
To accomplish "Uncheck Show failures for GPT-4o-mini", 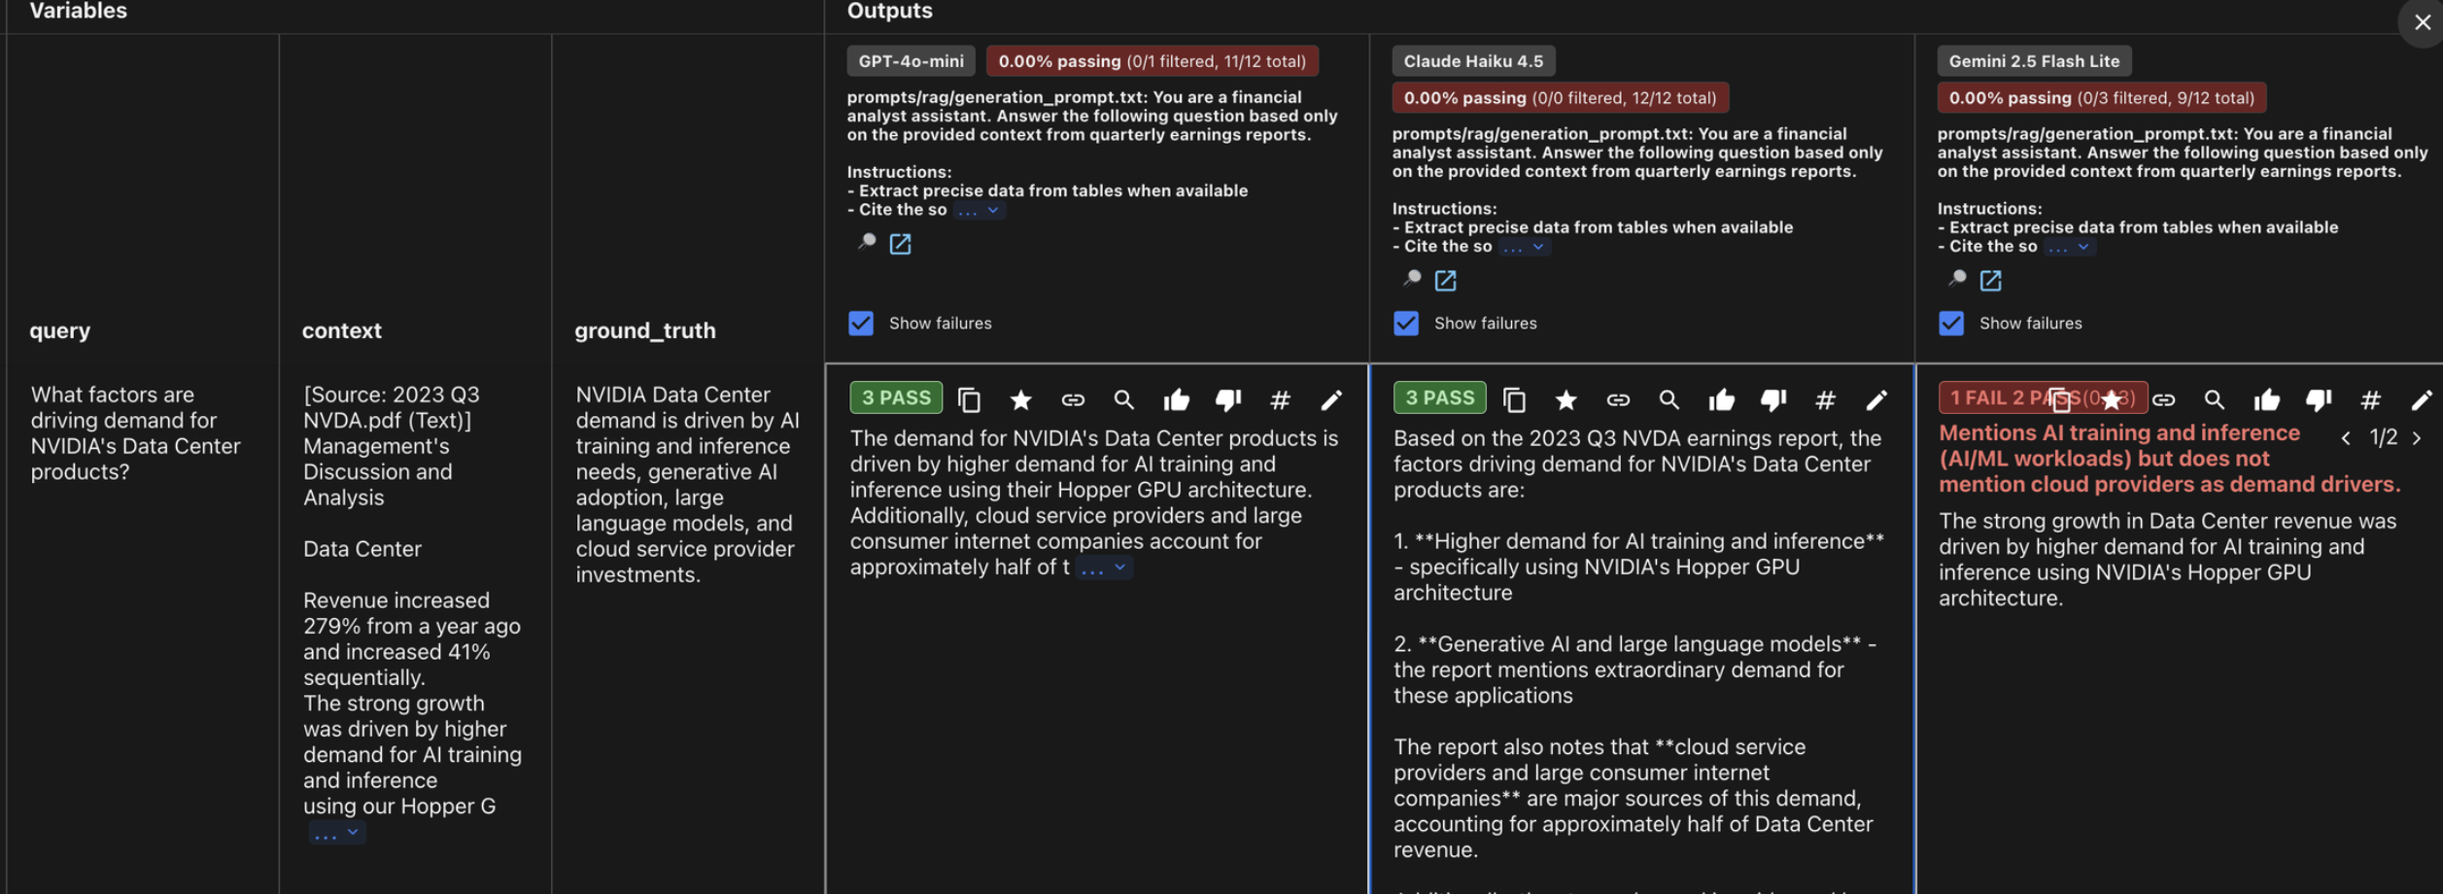I will coord(861,324).
